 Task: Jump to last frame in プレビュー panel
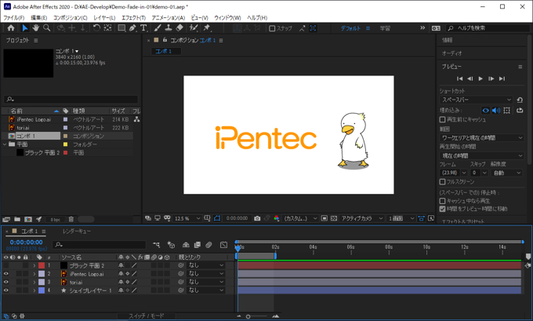tap(502, 78)
